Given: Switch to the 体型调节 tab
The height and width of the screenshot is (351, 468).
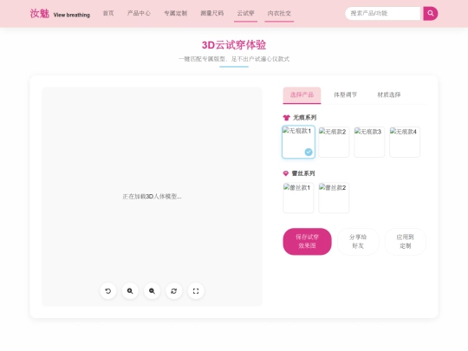Looking at the screenshot, I should (345, 95).
